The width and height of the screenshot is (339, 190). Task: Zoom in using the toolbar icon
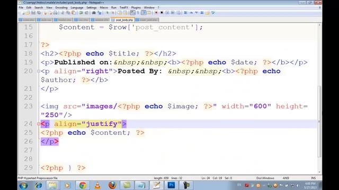pyautogui.click(x=108, y=13)
